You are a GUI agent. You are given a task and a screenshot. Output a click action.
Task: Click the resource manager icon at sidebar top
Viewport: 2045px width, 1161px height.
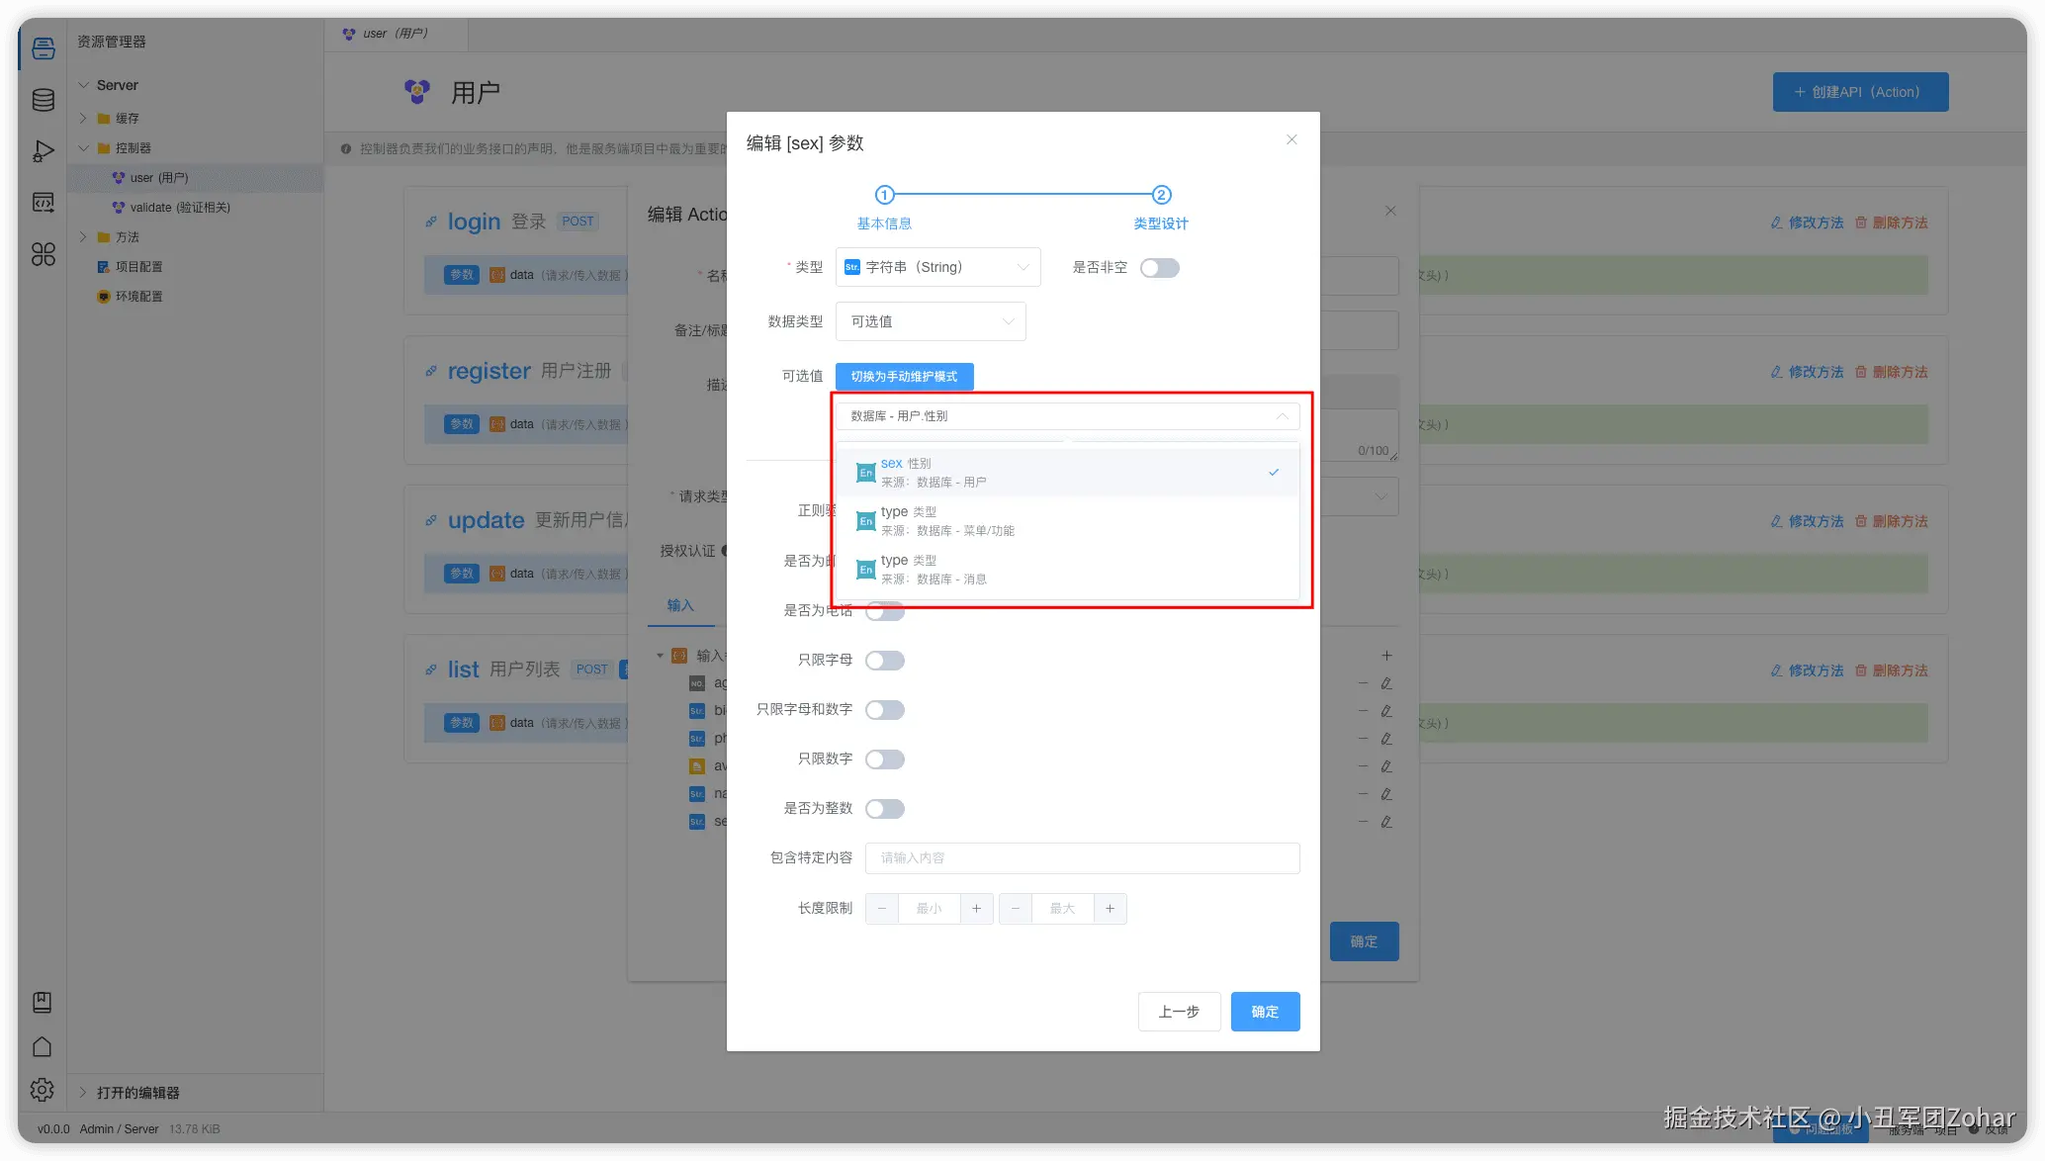pyautogui.click(x=43, y=47)
